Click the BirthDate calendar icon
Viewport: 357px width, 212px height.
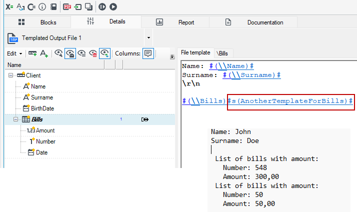26,108
